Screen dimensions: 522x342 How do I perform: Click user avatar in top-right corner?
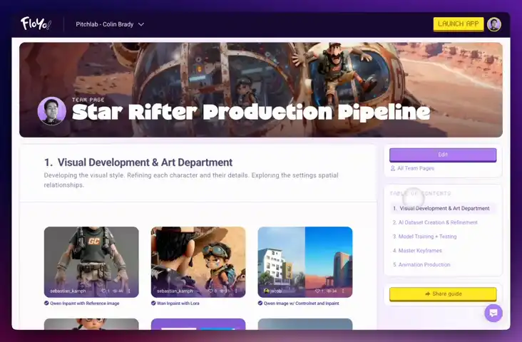494,24
